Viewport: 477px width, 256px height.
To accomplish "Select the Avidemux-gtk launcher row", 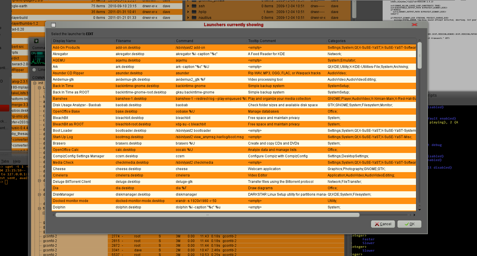I will (234, 80).
